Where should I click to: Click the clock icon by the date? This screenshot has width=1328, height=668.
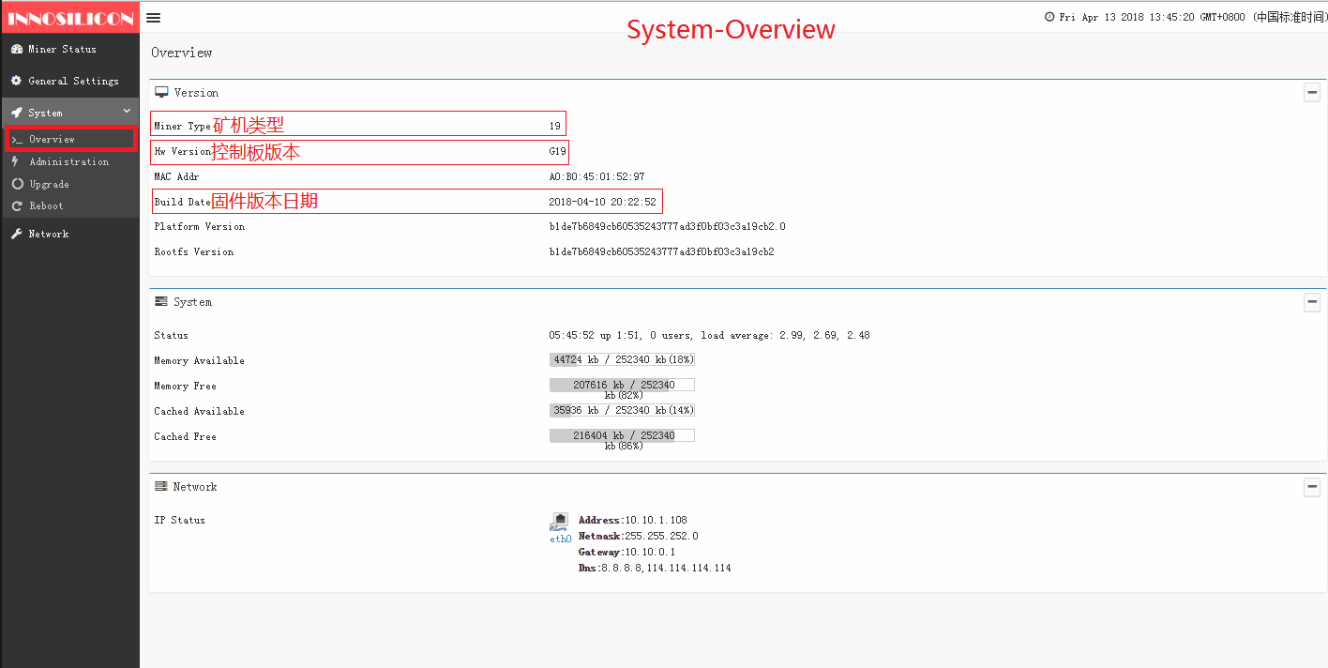pyautogui.click(x=1049, y=18)
